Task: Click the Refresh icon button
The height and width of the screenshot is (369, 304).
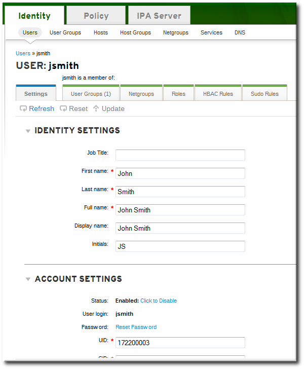Action: (23, 108)
